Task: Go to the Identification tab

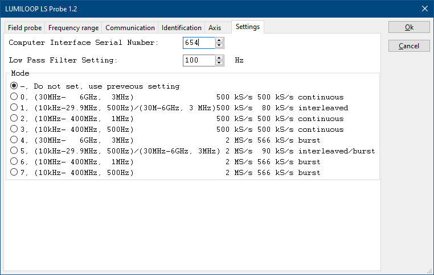Action: (181, 28)
